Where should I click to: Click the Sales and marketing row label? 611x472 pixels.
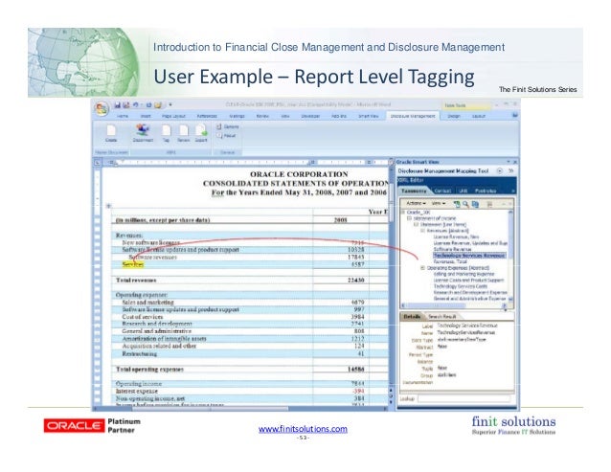point(147,303)
